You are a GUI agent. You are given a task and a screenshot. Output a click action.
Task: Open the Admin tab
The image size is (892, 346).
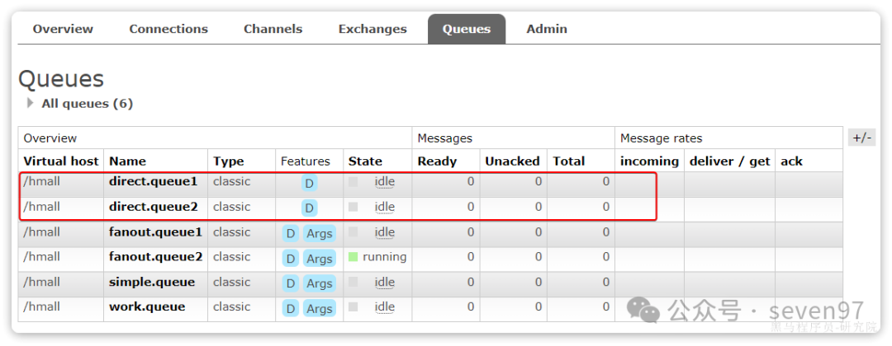coord(547,29)
